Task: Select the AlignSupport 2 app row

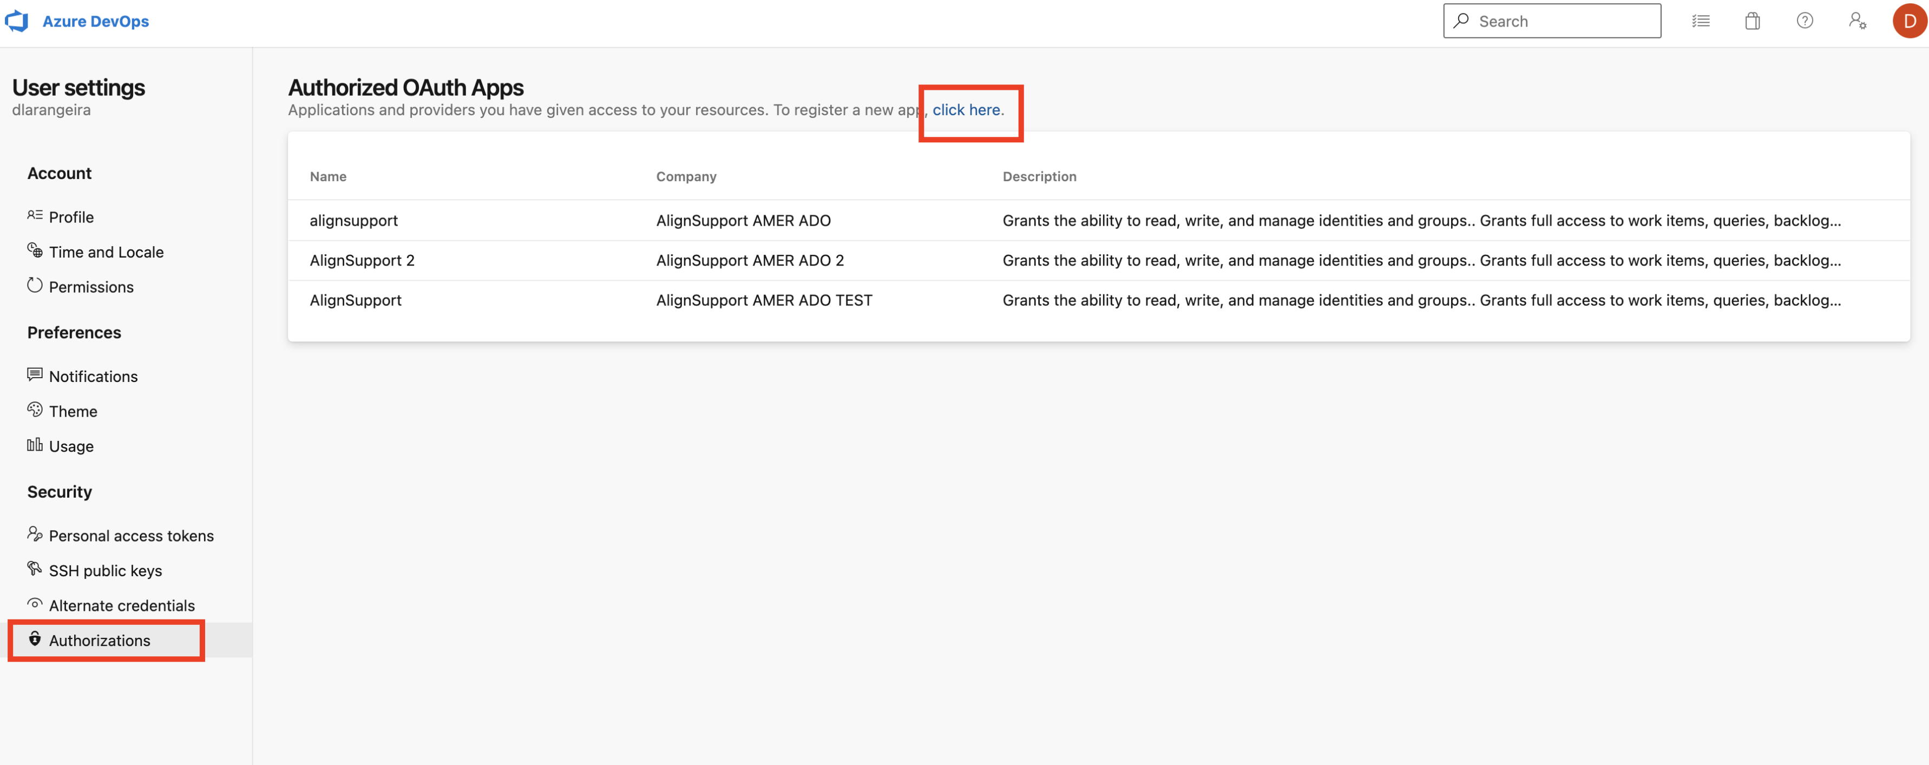Action: [362, 260]
